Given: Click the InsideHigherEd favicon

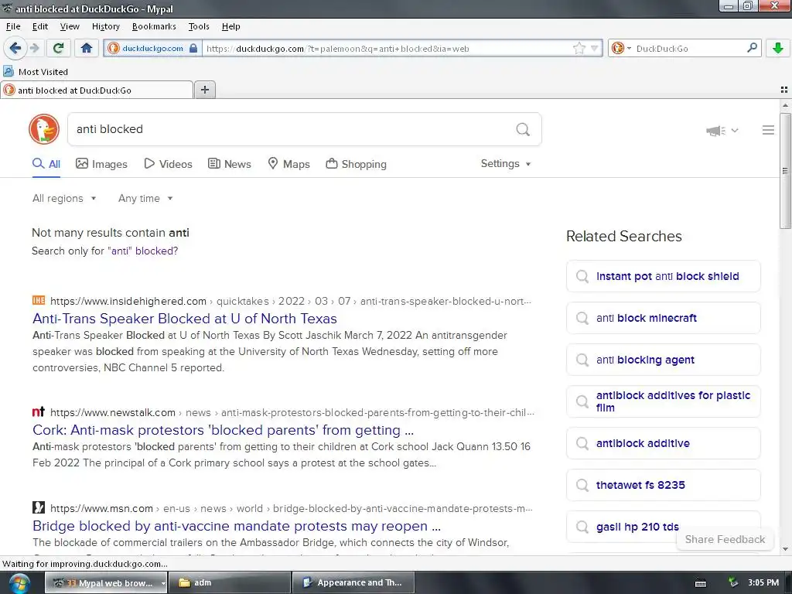Looking at the screenshot, I should pos(39,301).
